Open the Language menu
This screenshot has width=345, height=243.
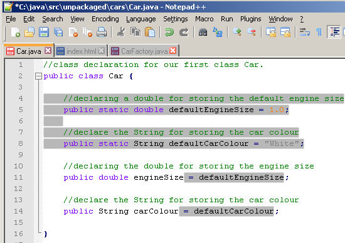tap(141, 19)
